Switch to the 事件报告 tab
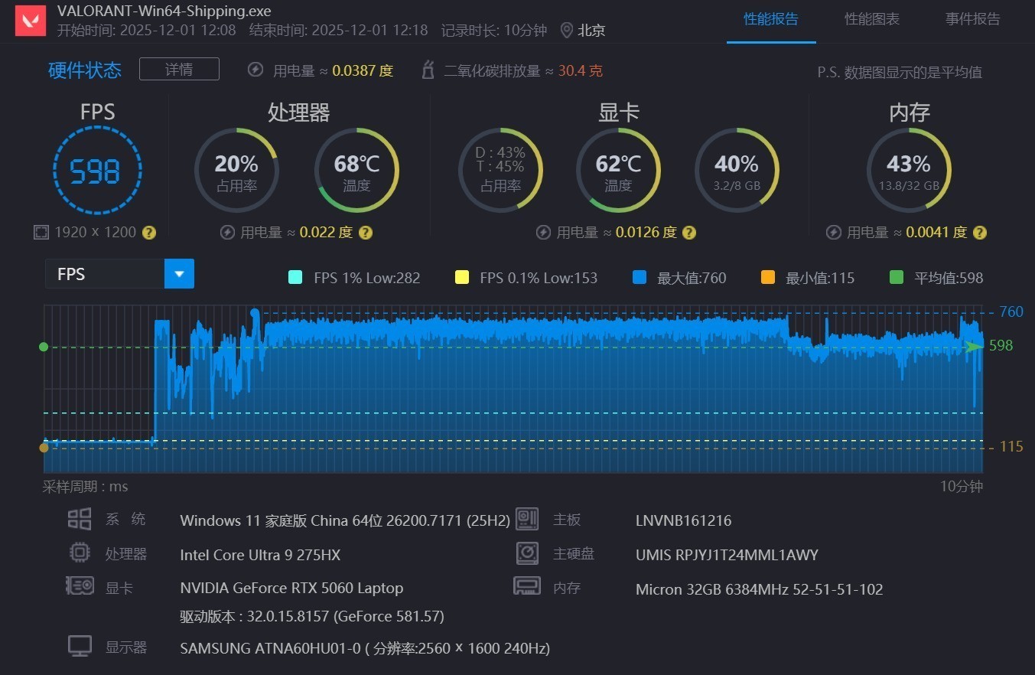 [972, 19]
